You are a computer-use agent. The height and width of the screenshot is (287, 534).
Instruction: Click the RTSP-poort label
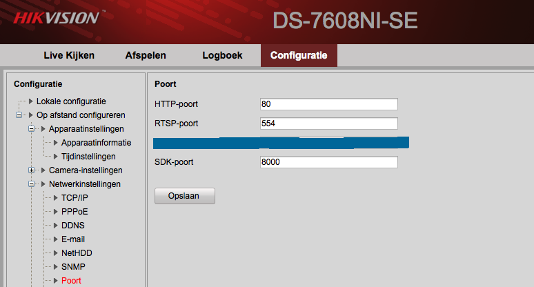click(x=176, y=123)
